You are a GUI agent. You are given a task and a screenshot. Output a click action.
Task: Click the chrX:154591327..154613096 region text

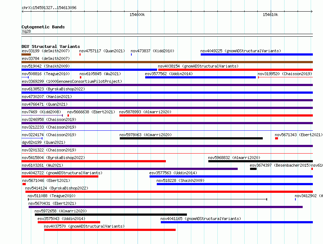pyautogui.click(x=49, y=8)
